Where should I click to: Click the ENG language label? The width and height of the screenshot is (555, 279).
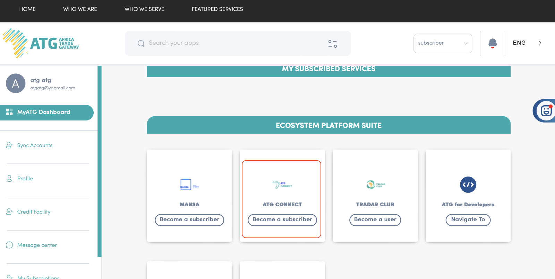coord(519,43)
